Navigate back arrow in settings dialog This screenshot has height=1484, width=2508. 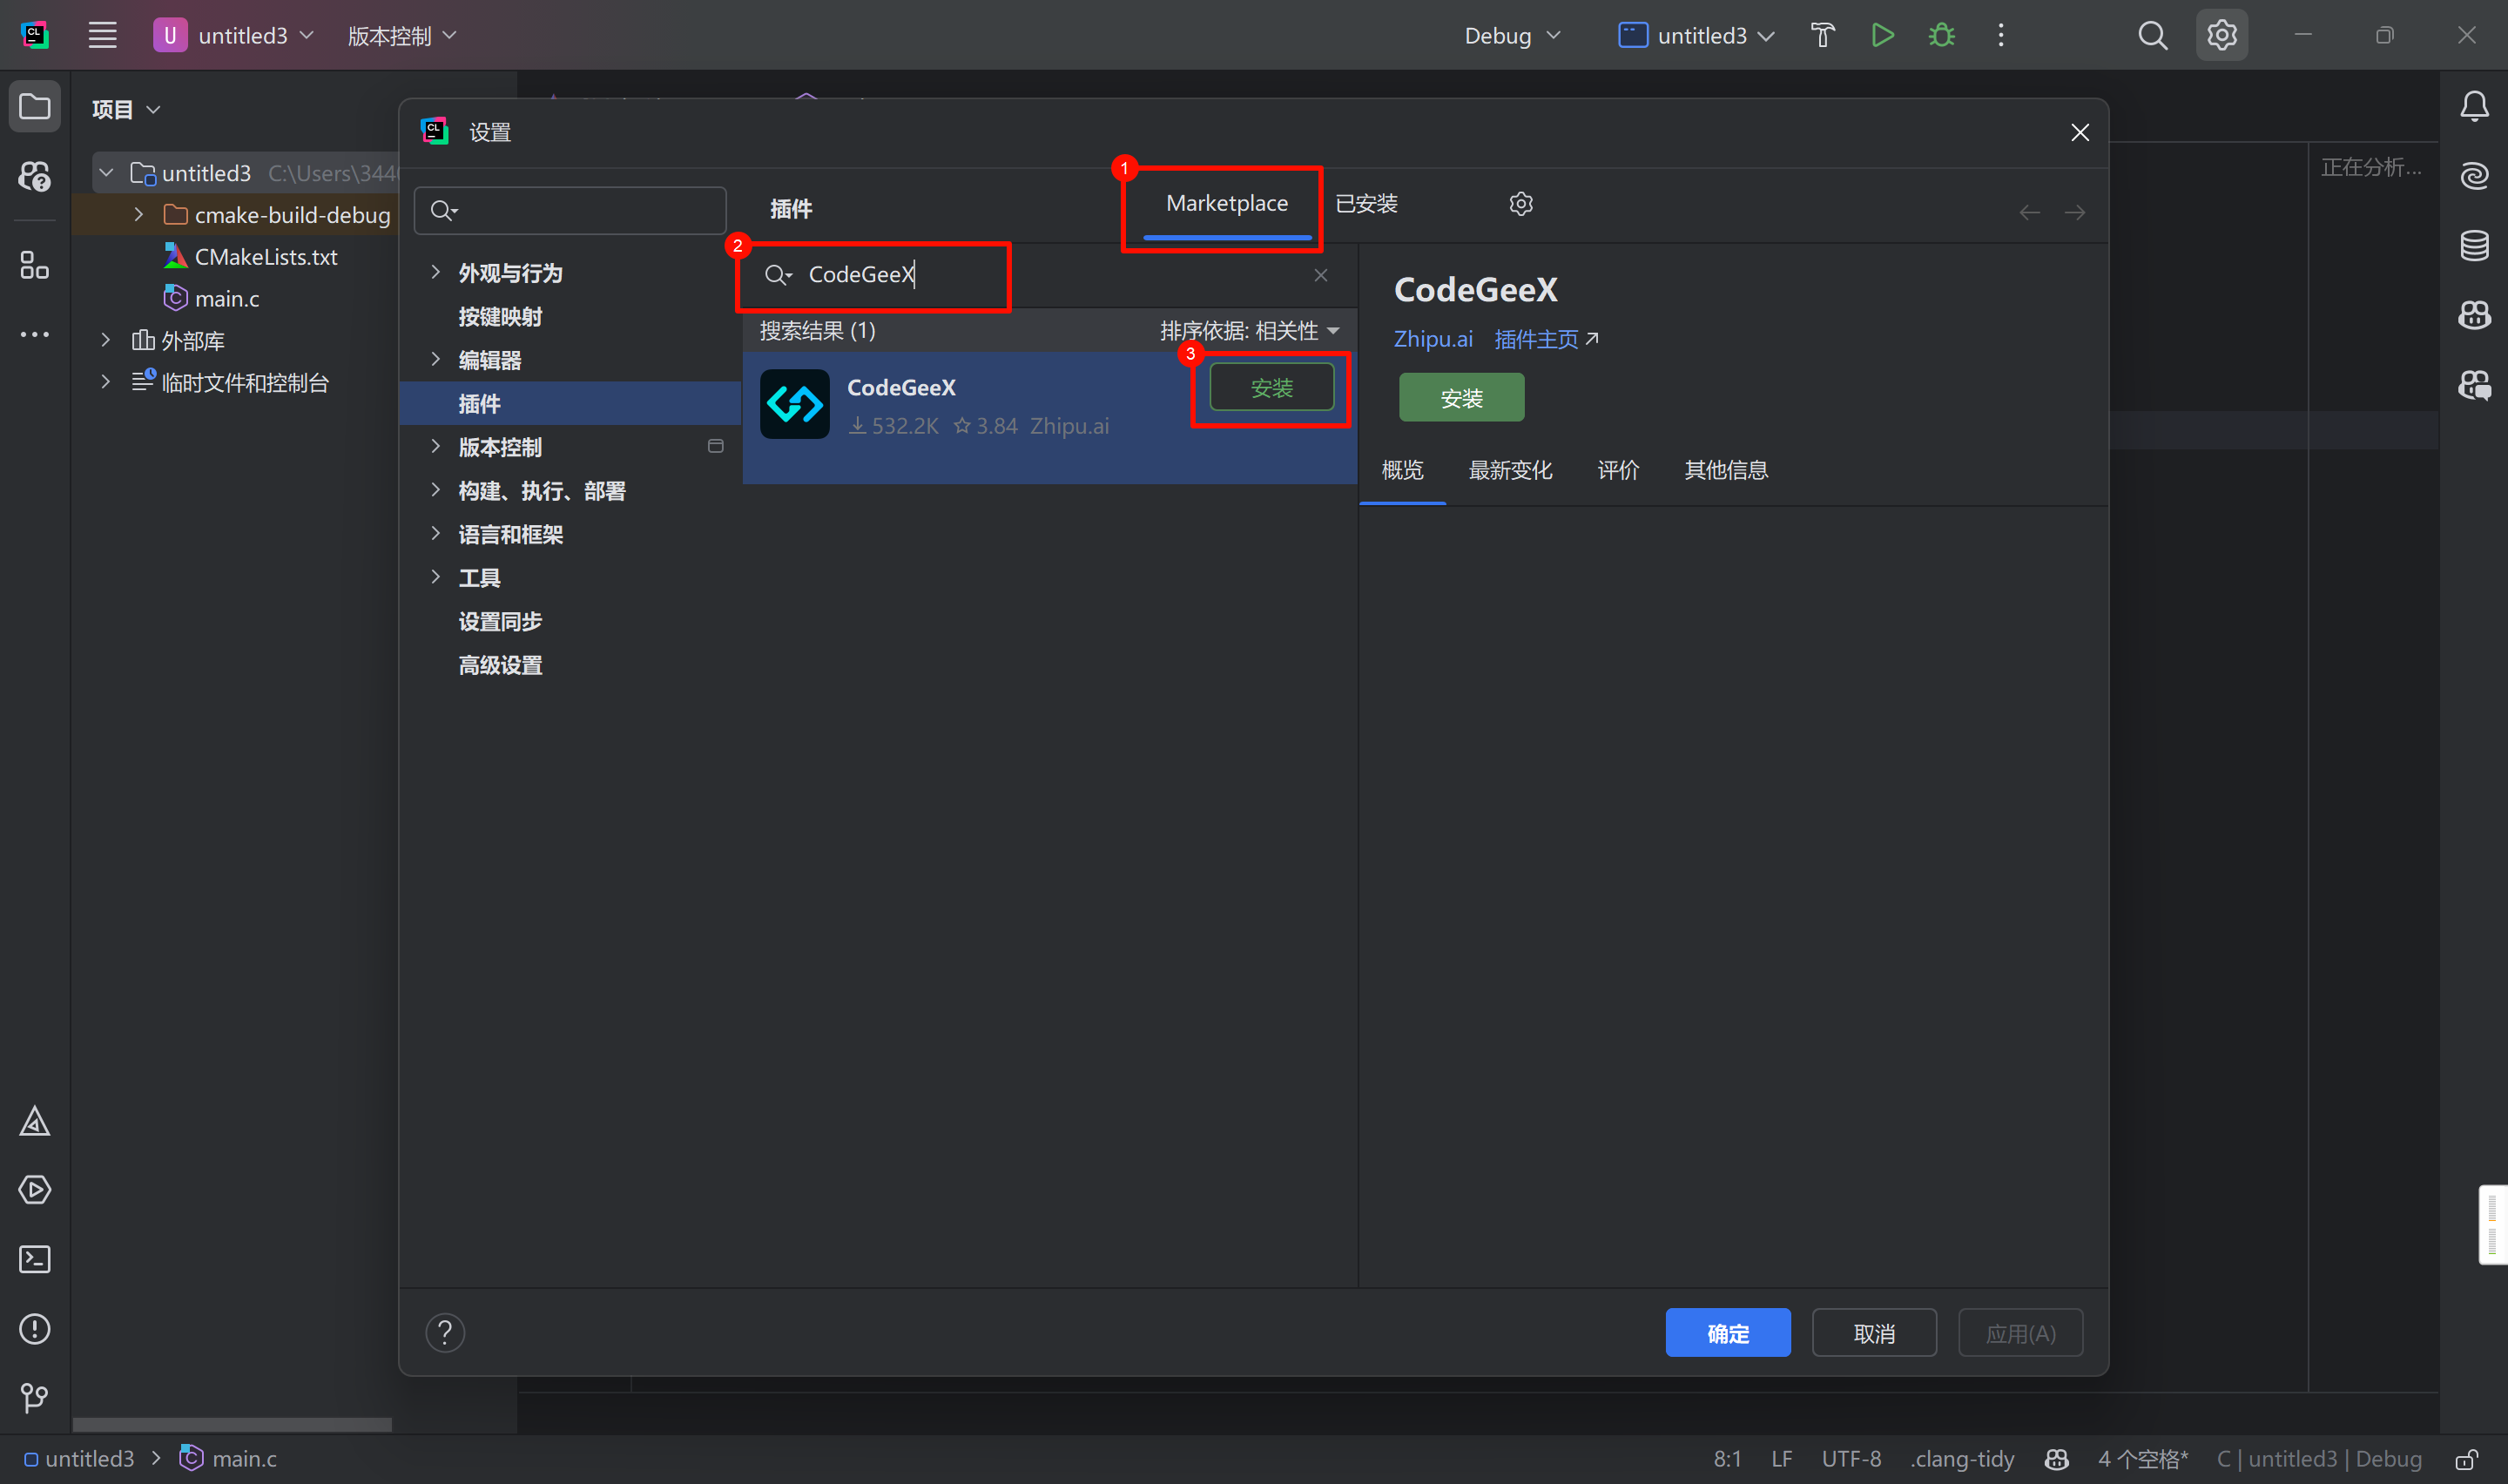pos(2029,212)
